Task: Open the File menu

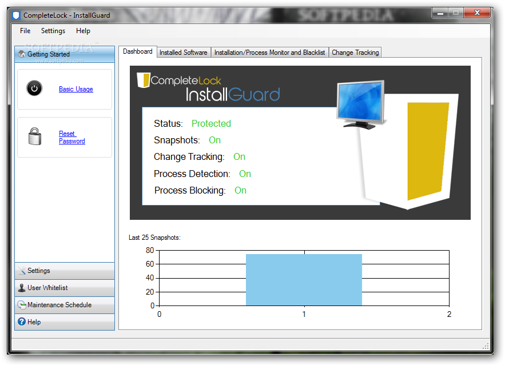Action: click(25, 31)
